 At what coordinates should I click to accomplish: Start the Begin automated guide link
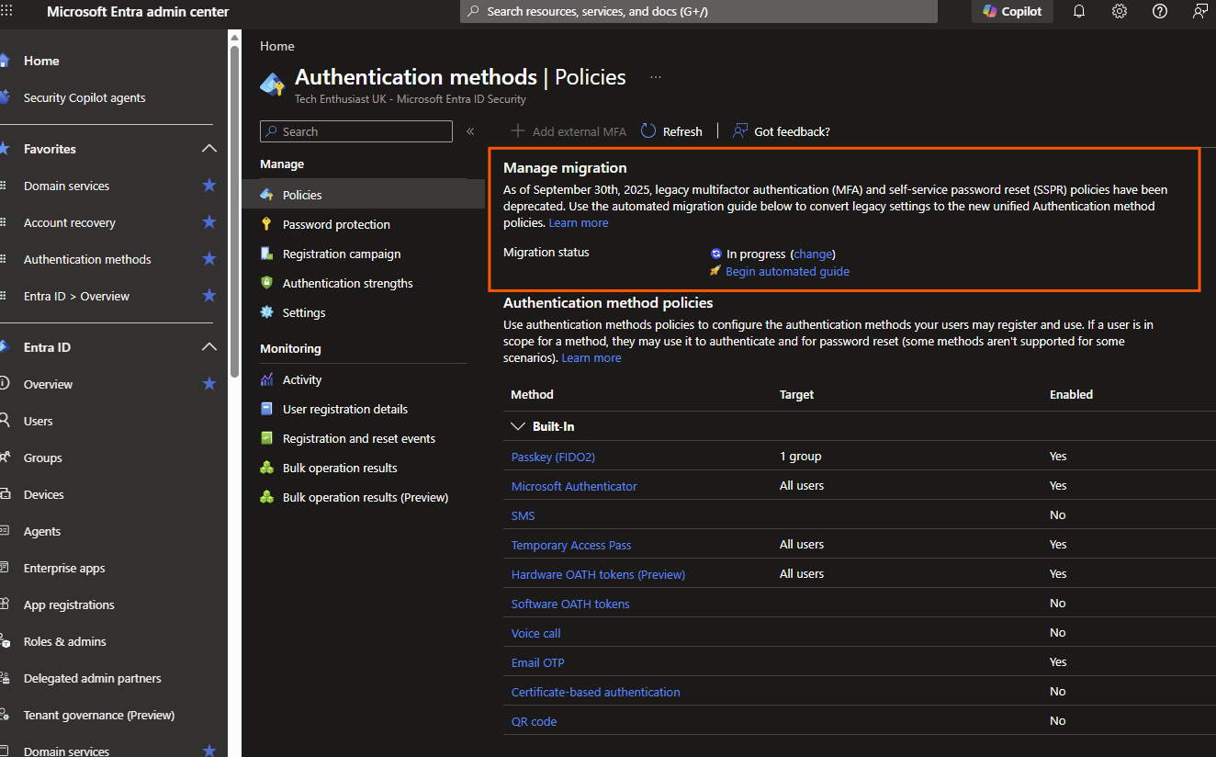(x=787, y=271)
